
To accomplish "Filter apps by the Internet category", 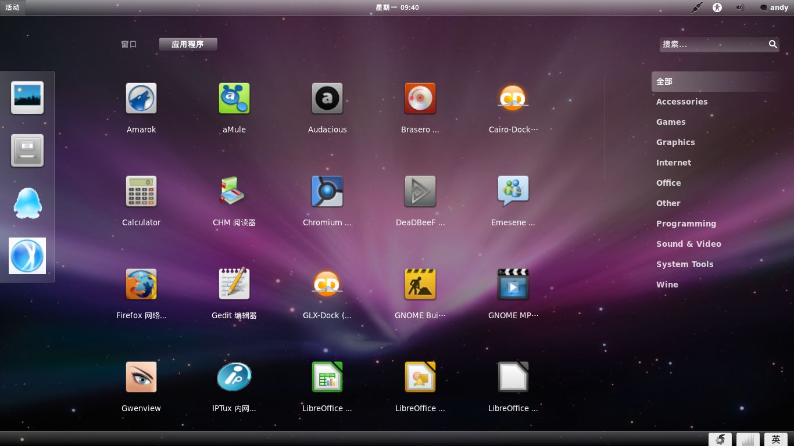I will 674,163.
